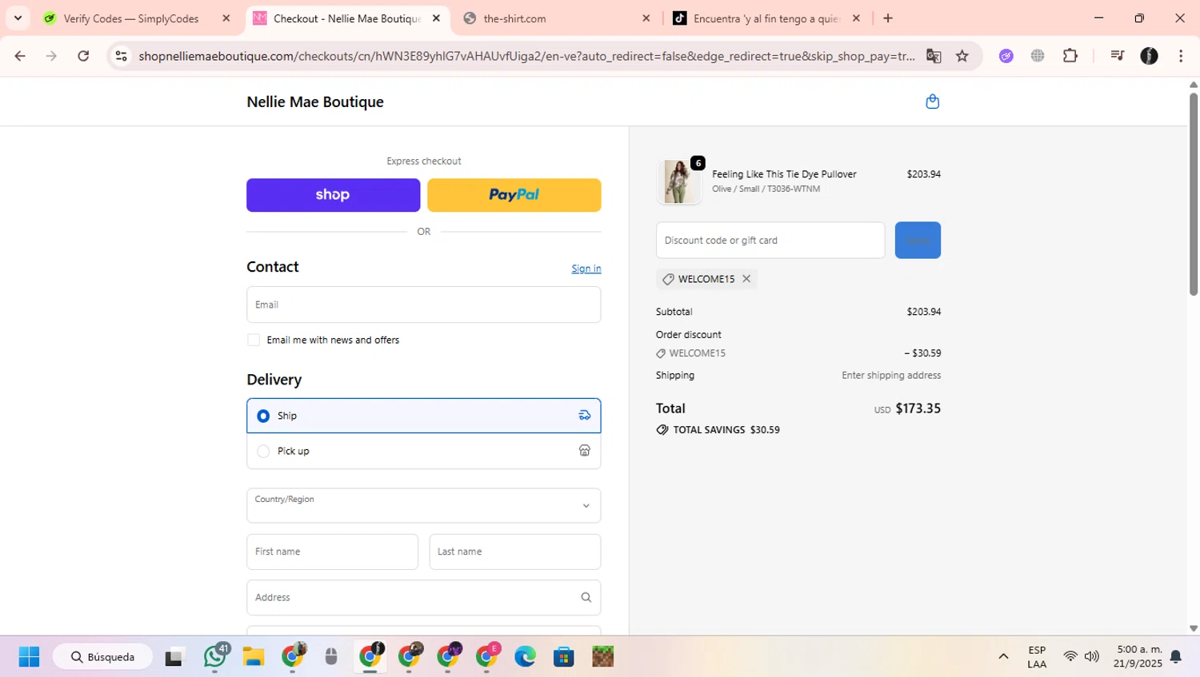Screen dimensions: 1200x677
Task: Open the browser Extensions puzzle icon
Action: 1070,56
